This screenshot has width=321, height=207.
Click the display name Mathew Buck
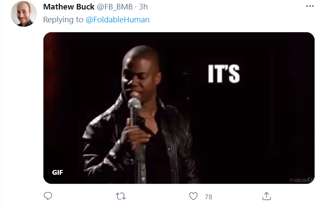(x=69, y=7)
